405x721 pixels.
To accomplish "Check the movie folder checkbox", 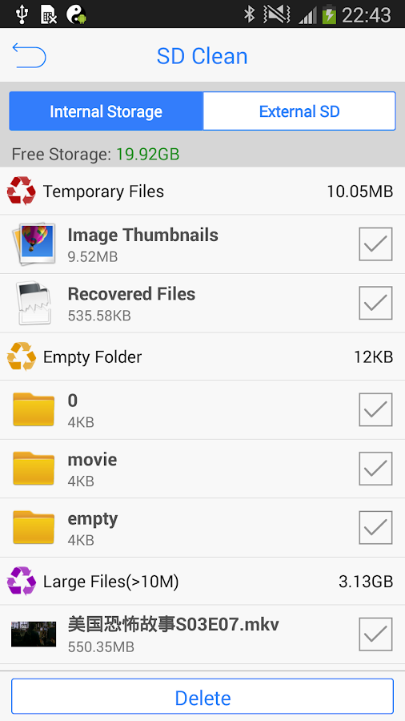I will click(x=375, y=468).
